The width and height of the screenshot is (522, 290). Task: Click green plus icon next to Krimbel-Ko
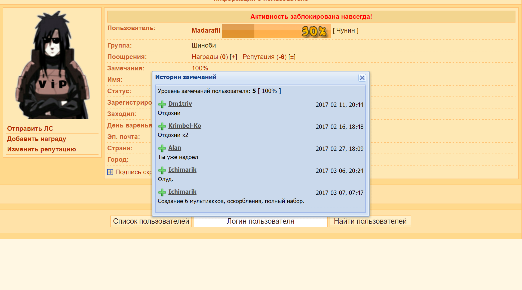click(x=162, y=126)
